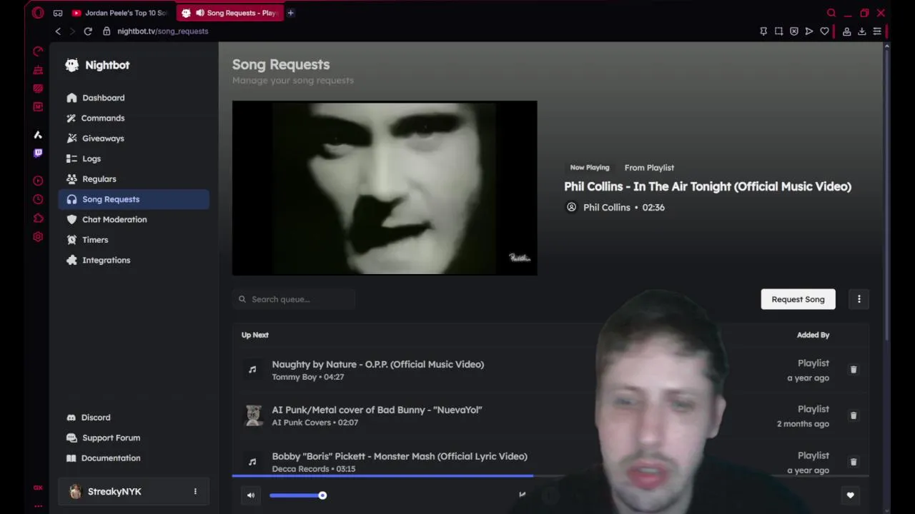Click the Phil Collins music video player
This screenshot has height=514, width=915.
coord(385,188)
